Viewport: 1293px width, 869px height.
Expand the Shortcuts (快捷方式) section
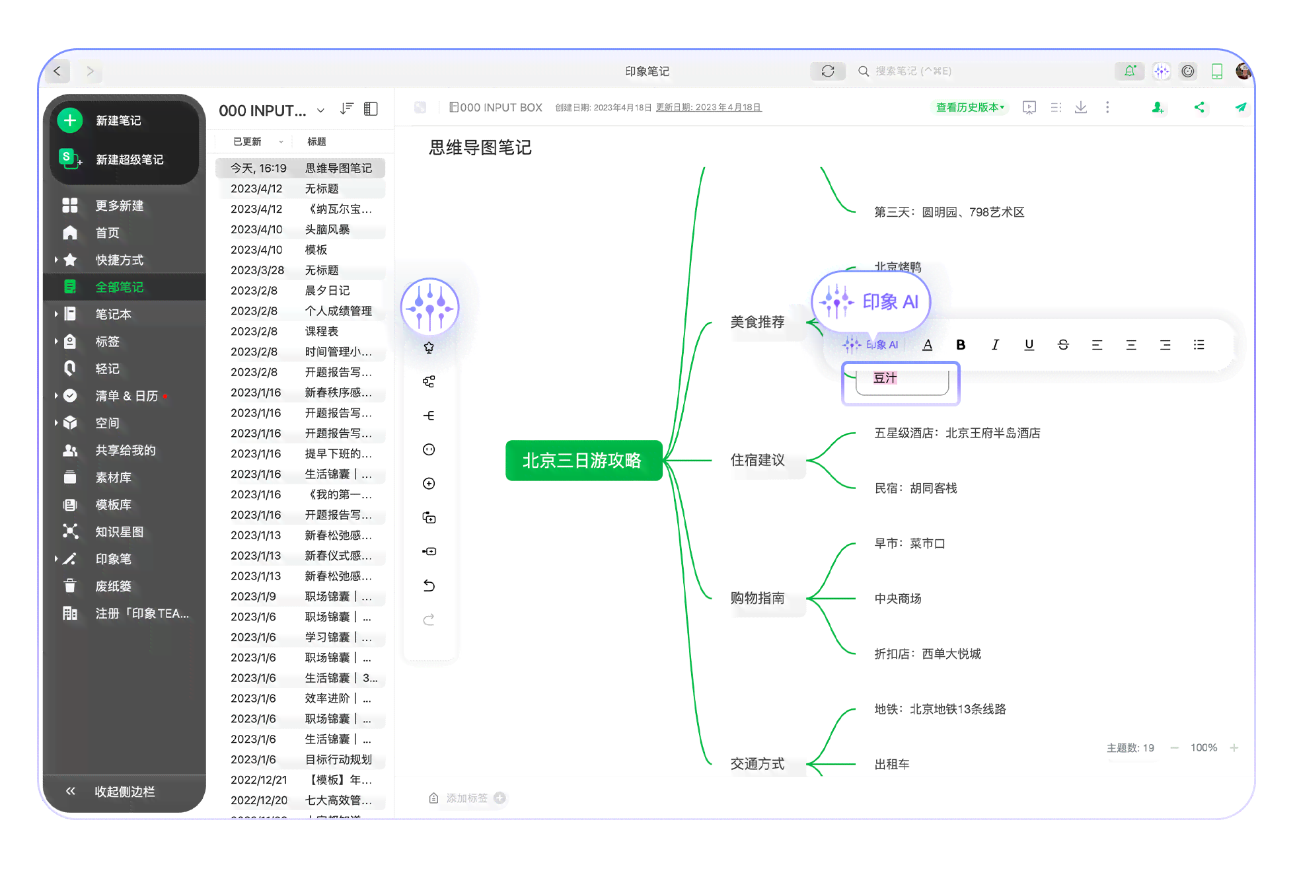[x=55, y=260]
